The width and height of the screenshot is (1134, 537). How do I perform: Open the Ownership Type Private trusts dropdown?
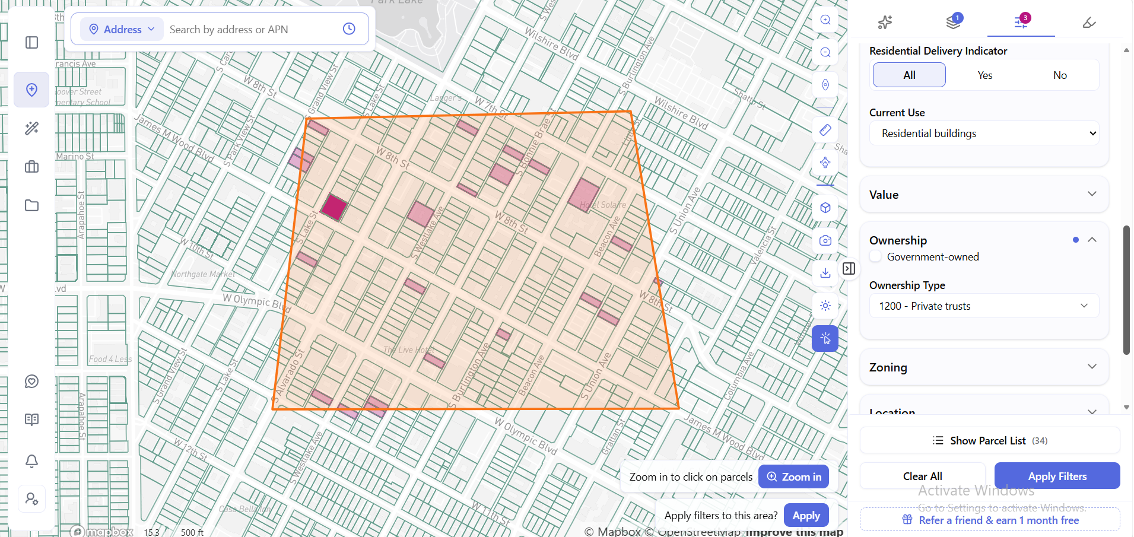(x=984, y=306)
